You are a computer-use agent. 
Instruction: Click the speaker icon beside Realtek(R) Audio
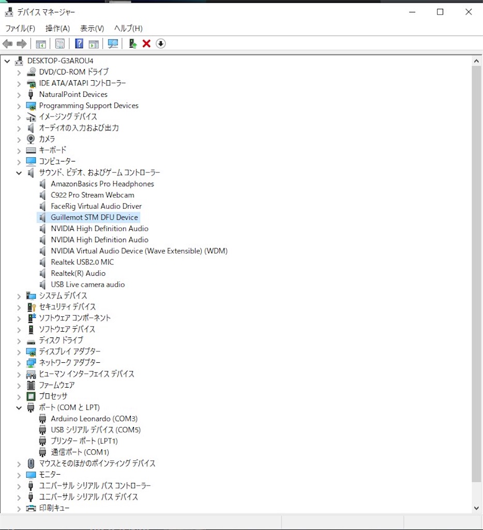click(x=42, y=273)
